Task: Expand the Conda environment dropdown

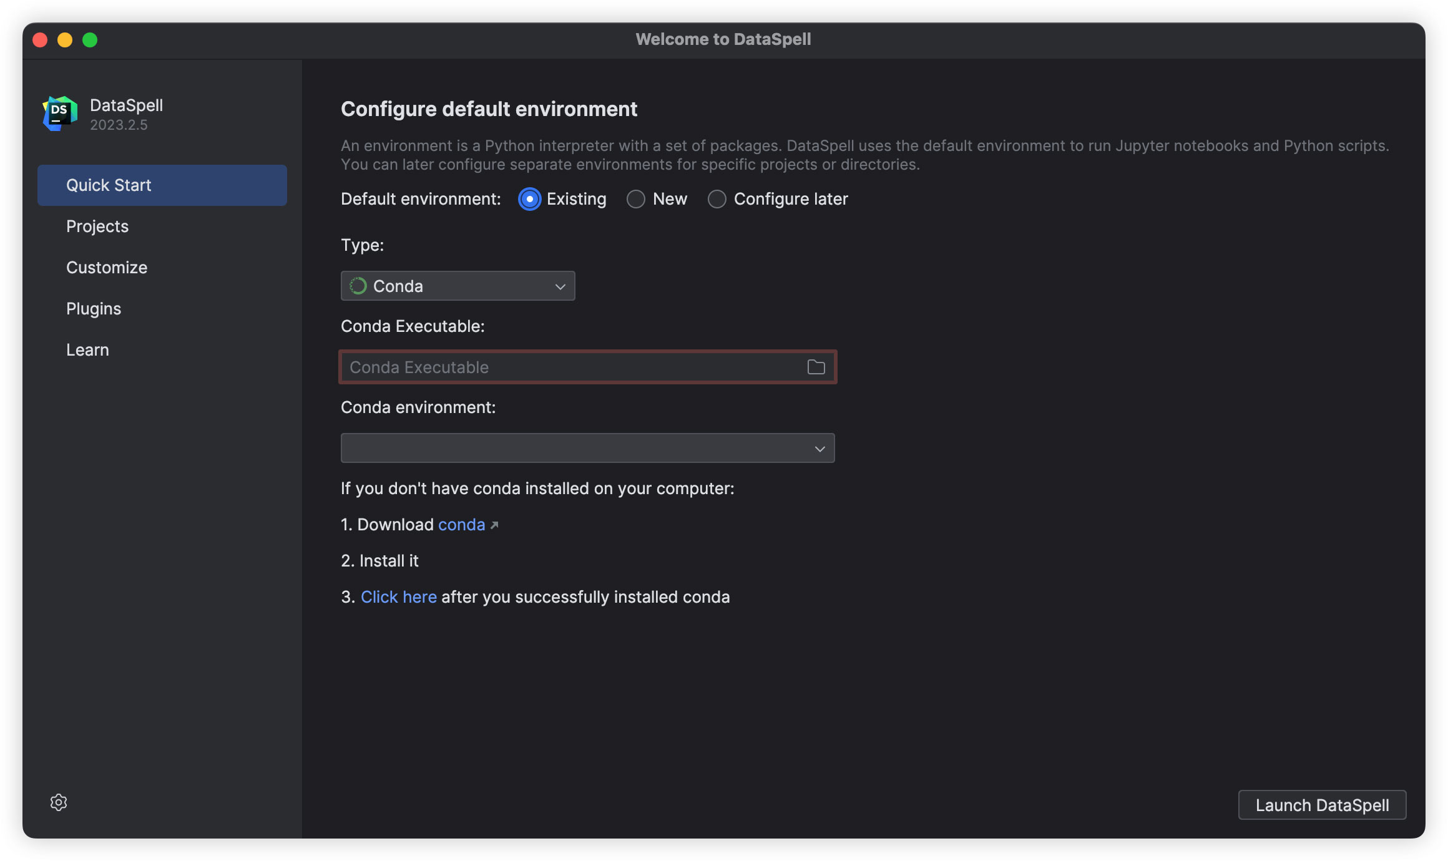Action: point(587,448)
